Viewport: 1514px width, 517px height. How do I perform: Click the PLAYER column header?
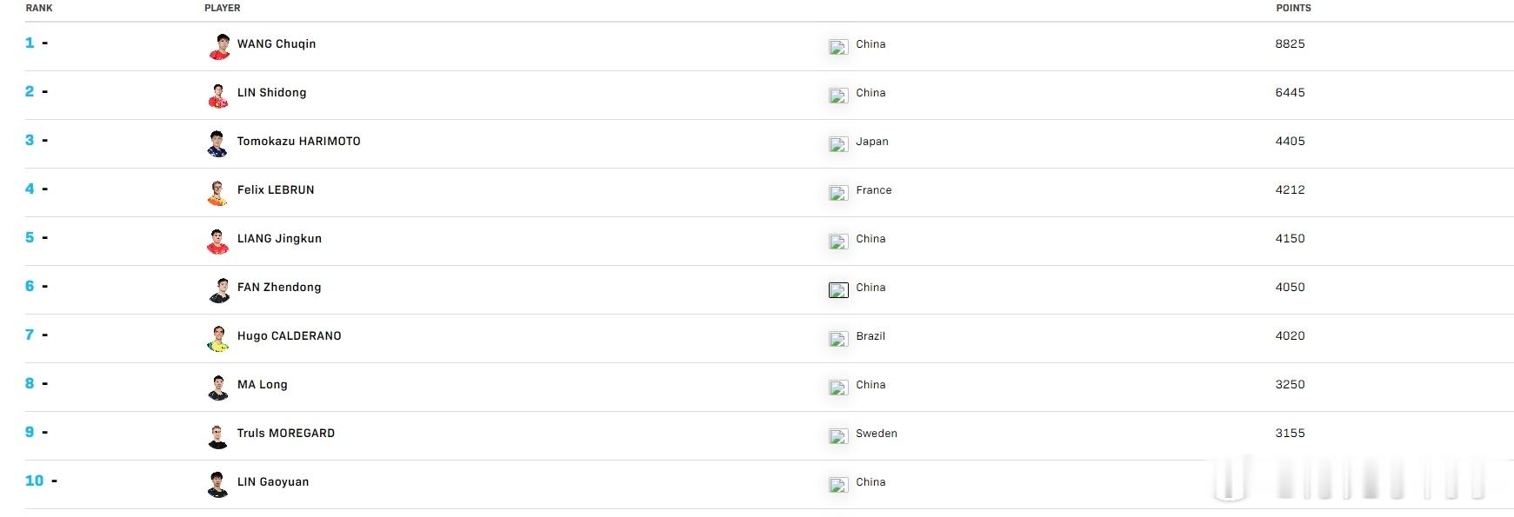(x=223, y=8)
